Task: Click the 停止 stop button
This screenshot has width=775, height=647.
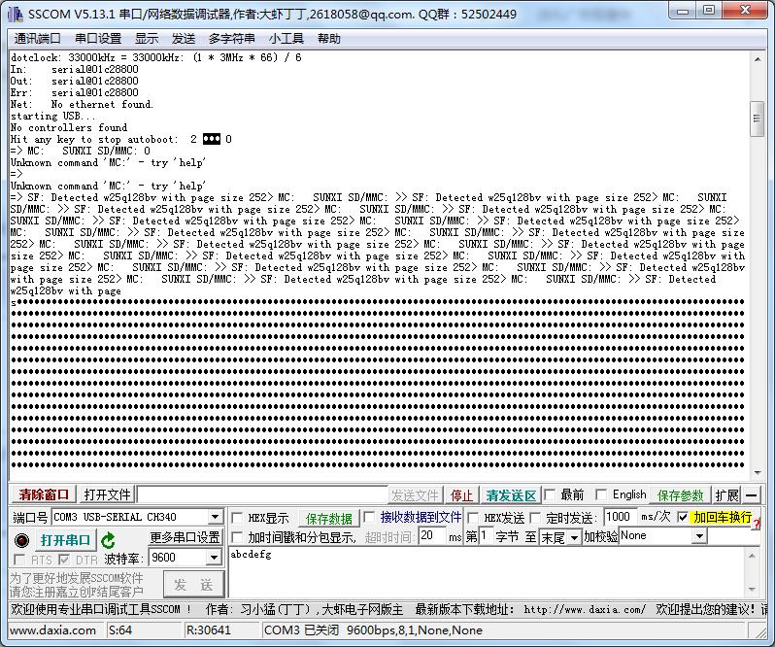Action: [x=461, y=495]
